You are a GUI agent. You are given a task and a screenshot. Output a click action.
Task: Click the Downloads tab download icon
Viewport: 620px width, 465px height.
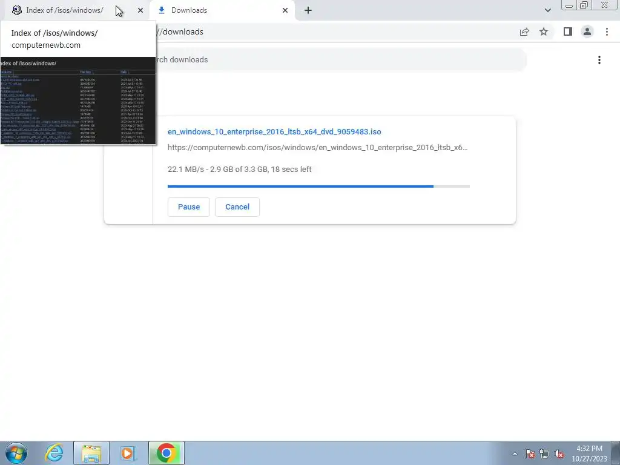click(x=161, y=10)
